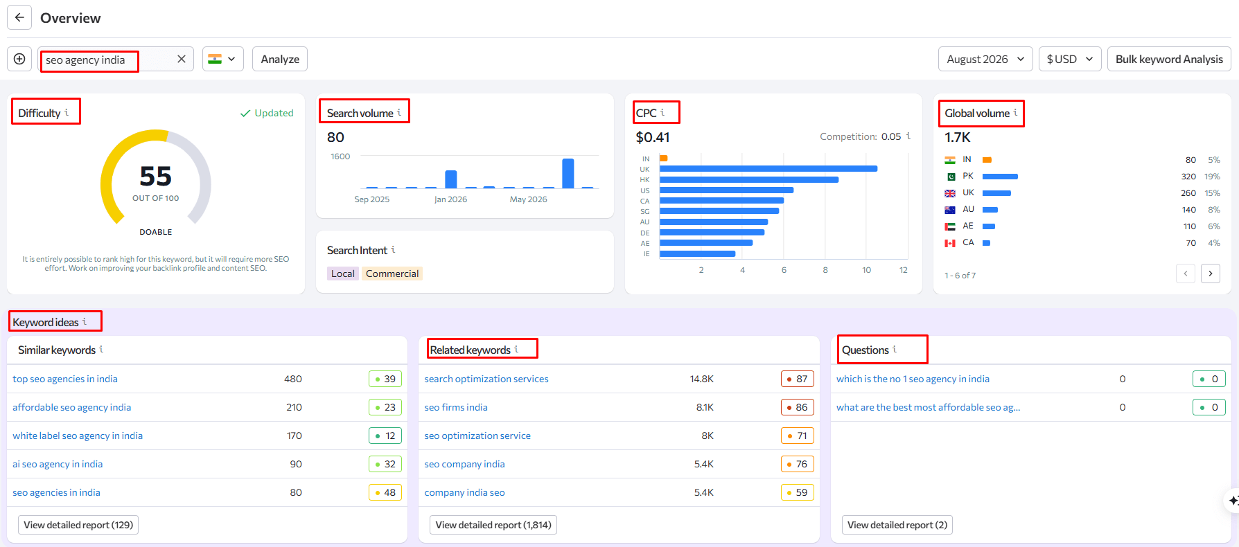Show info icon next to Difficulty
Screen dimensions: 1239x547
tap(67, 112)
